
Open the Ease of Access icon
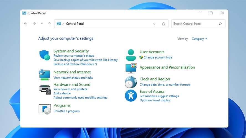click(x=130, y=95)
